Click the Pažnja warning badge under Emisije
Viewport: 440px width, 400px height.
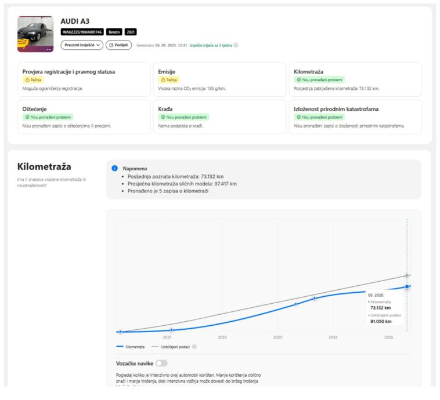click(169, 80)
